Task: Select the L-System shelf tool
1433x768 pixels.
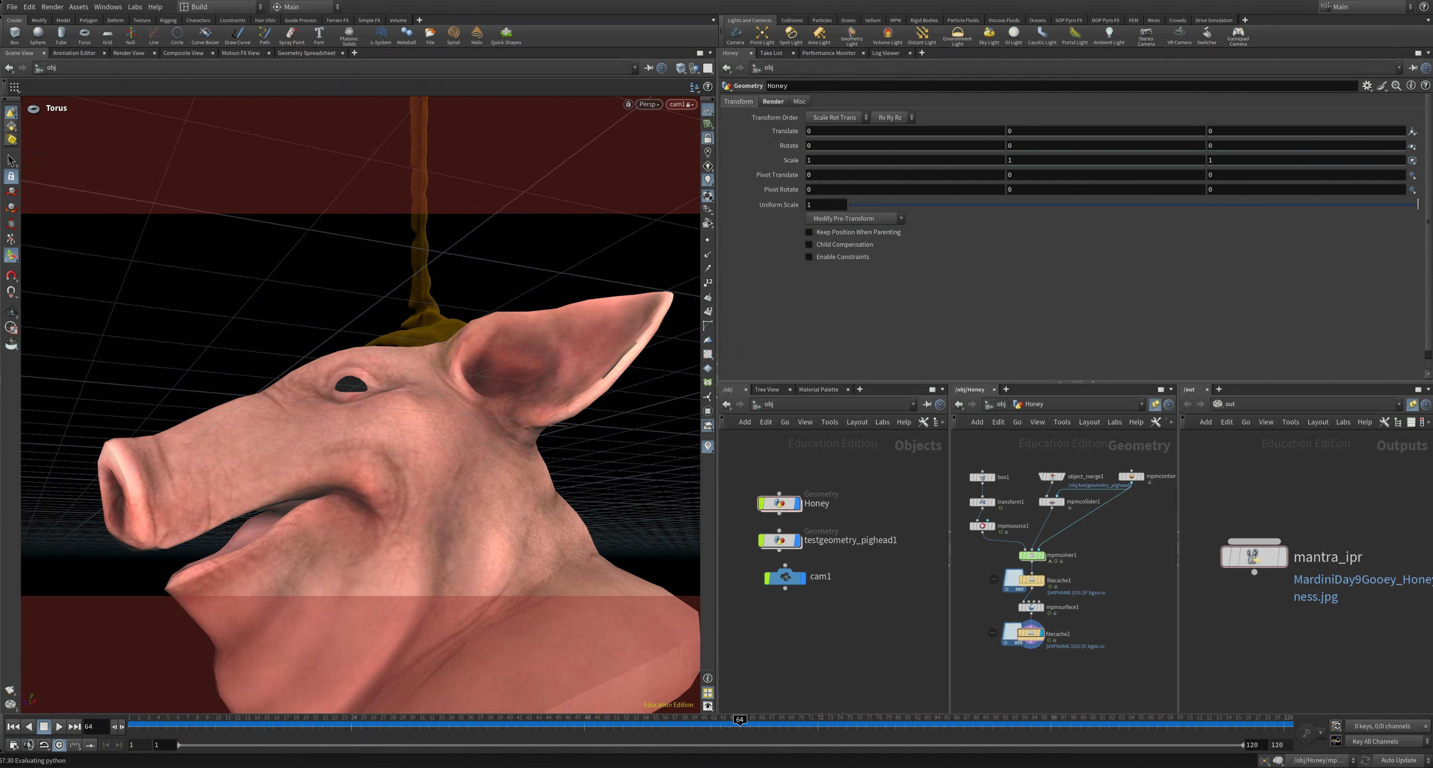Action: click(381, 36)
